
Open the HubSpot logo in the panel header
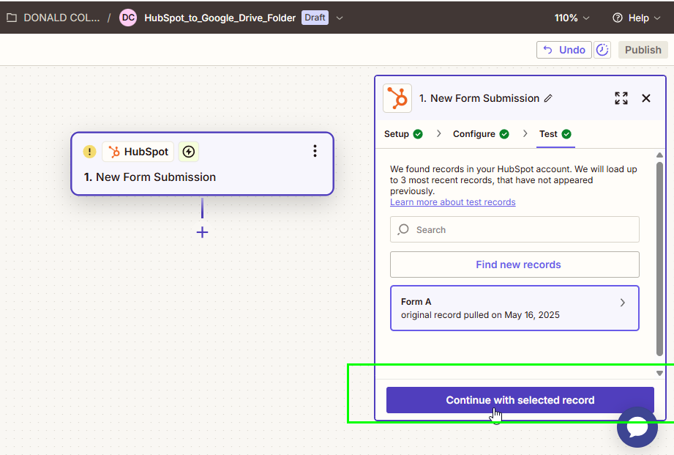click(x=397, y=98)
